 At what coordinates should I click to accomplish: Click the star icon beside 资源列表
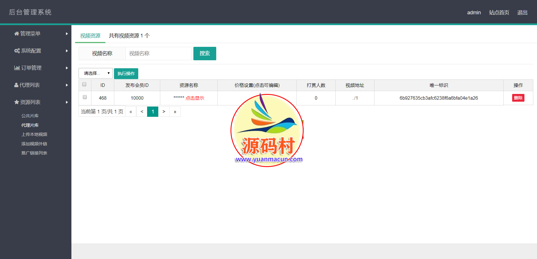point(17,102)
